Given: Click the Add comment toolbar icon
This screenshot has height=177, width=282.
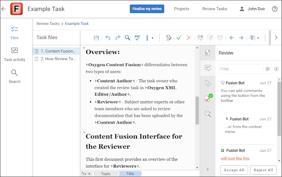Looking at the screenshot, I should pyautogui.click(x=200, y=38).
